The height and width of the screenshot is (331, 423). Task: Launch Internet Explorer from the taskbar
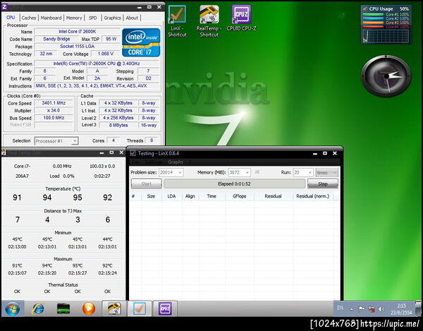pos(38,308)
